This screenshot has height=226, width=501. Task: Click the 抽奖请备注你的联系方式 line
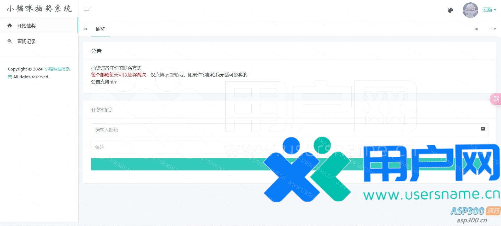116,68
